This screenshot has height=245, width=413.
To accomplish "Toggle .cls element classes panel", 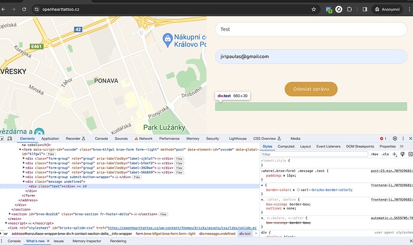I will (385, 154).
